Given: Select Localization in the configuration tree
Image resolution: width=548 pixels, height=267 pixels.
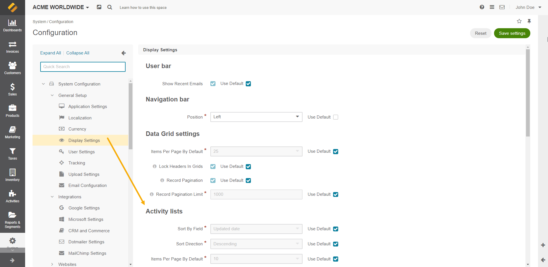Looking at the screenshot, I should (x=80, y=118).
